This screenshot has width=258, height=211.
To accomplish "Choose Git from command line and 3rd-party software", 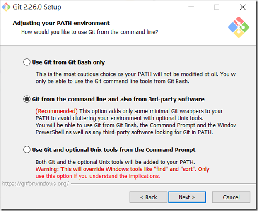I will 27,99.
